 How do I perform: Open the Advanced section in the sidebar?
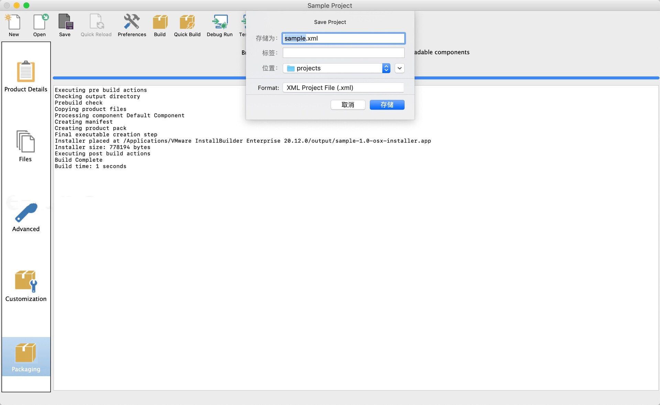click(26, 217)
